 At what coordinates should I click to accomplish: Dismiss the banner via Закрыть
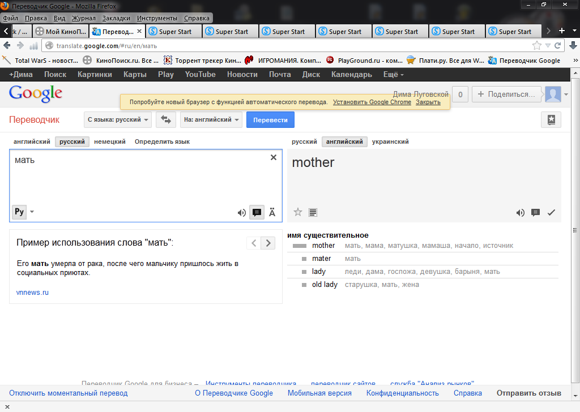pyautogui.click(x=428, y=102)
